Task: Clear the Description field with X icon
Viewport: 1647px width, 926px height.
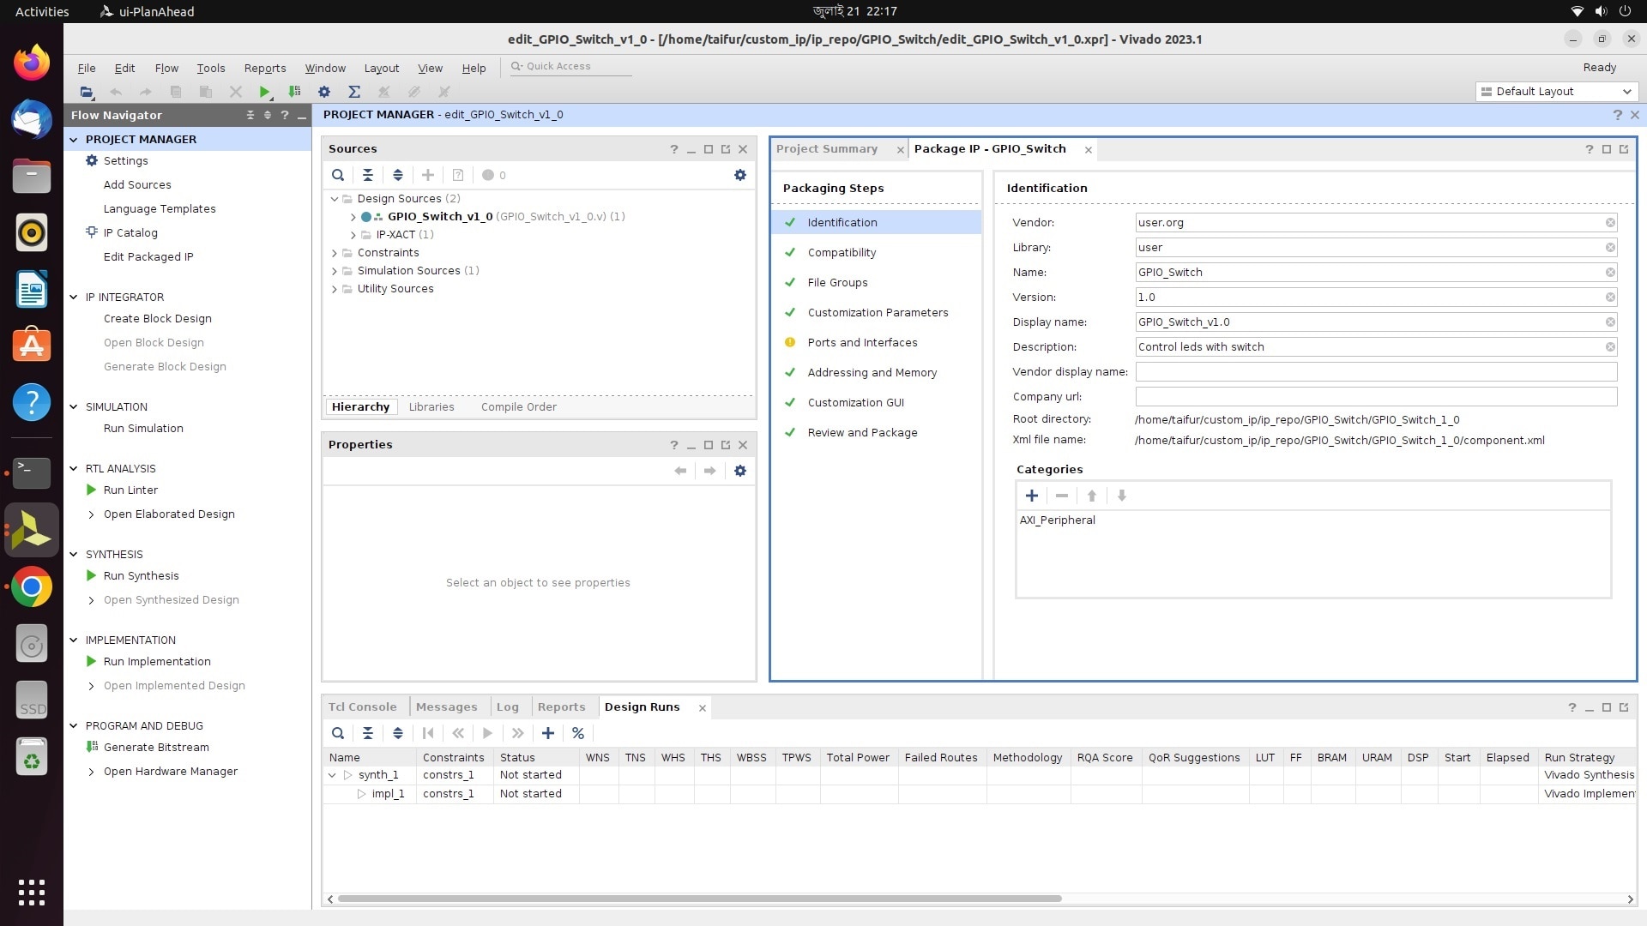Action: pyautogui.click(x=1610, y=347)
